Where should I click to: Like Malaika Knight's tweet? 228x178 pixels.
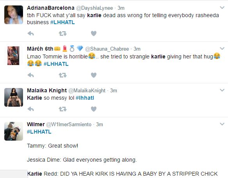coord(94,109)
